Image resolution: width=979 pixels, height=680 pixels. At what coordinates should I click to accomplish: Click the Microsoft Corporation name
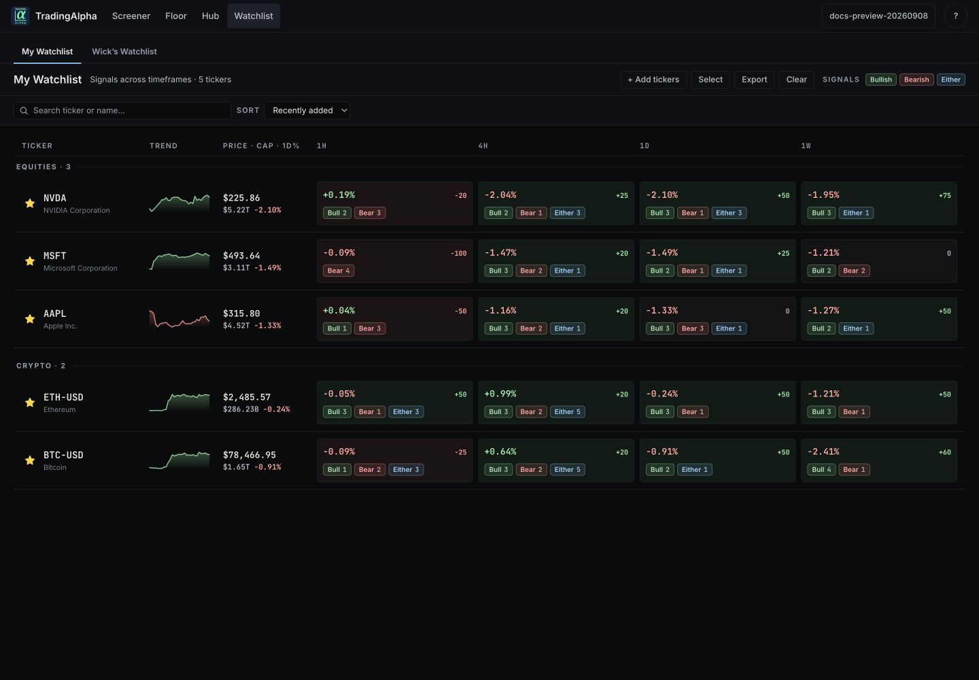pos(80,268)
